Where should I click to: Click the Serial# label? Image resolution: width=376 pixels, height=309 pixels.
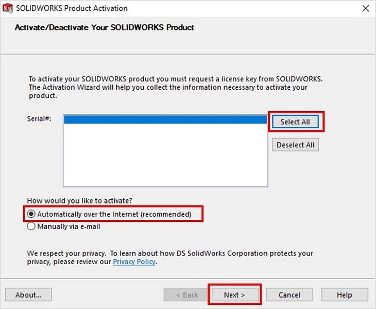coord(39,119)
